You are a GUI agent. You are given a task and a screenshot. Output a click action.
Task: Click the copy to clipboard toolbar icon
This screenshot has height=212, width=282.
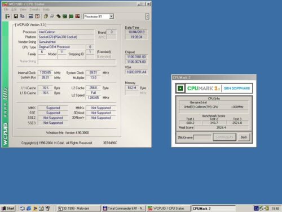click(x=22, y=16)
